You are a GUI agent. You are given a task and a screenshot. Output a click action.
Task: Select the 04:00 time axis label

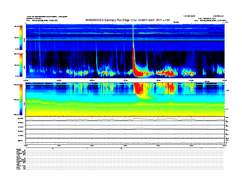point(59,80)
